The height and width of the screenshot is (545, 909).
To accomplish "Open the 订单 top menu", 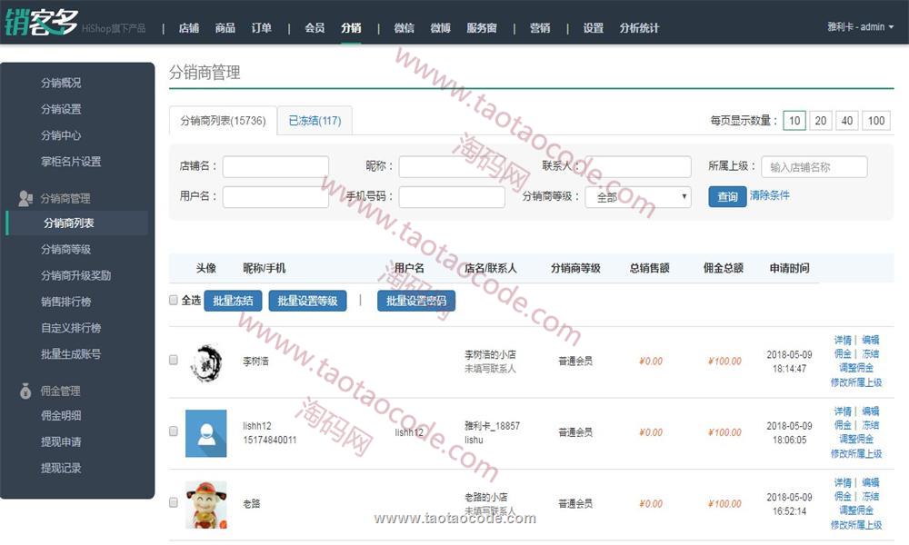I will pyautogui.click(x=261, y=28).
